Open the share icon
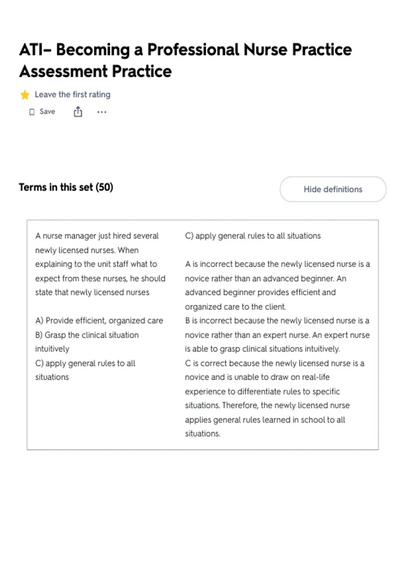405x574 pixels. tap(78, 111)
